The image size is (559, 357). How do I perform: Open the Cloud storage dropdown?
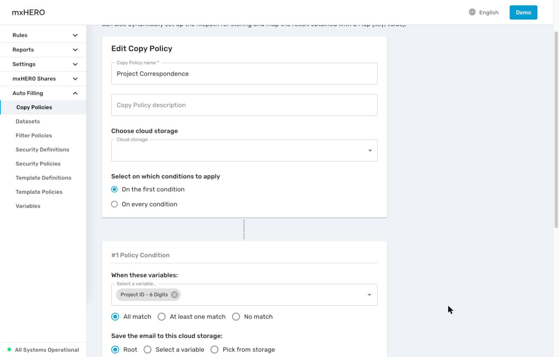pos(244,151)
